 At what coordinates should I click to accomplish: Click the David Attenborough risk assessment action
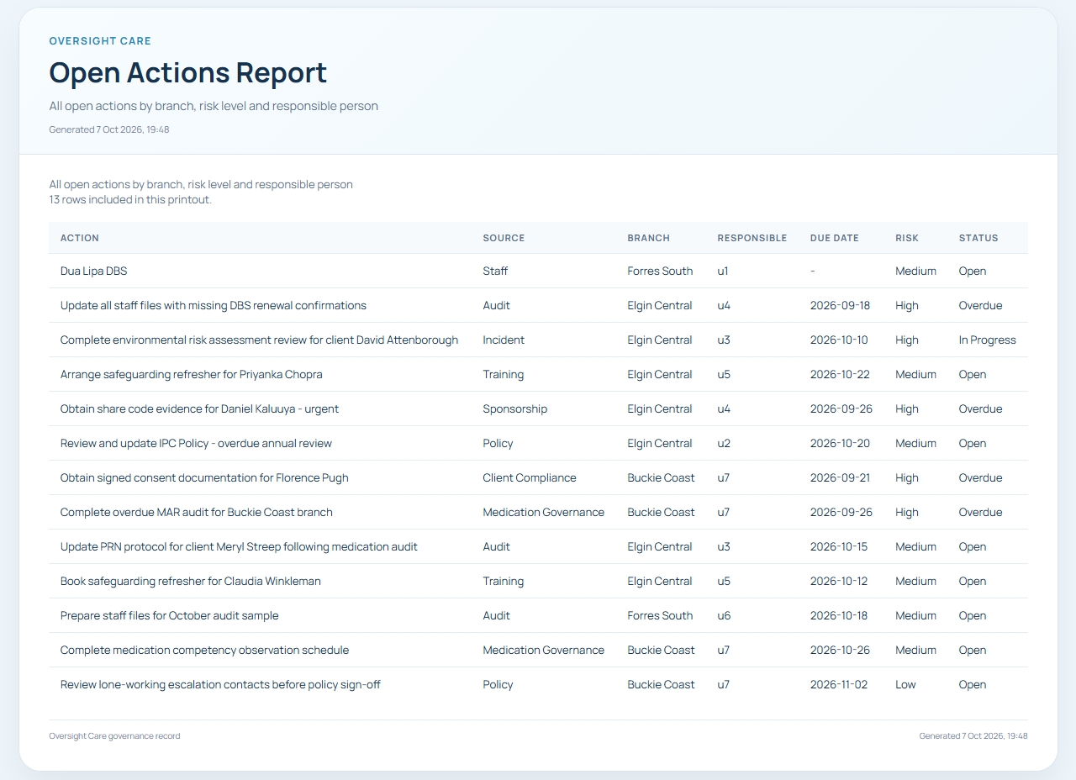pos(259,340)
